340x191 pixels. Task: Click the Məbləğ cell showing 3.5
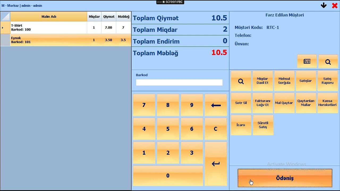(x=123, y=40)
